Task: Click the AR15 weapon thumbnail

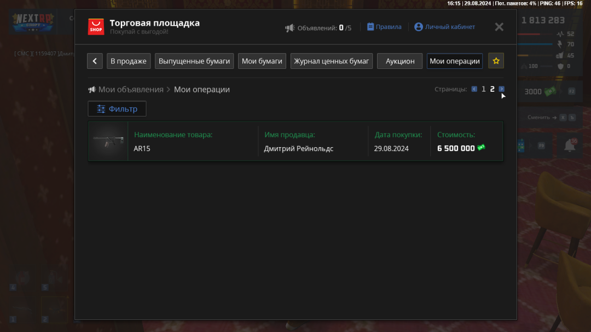Action: coord(108,141)
